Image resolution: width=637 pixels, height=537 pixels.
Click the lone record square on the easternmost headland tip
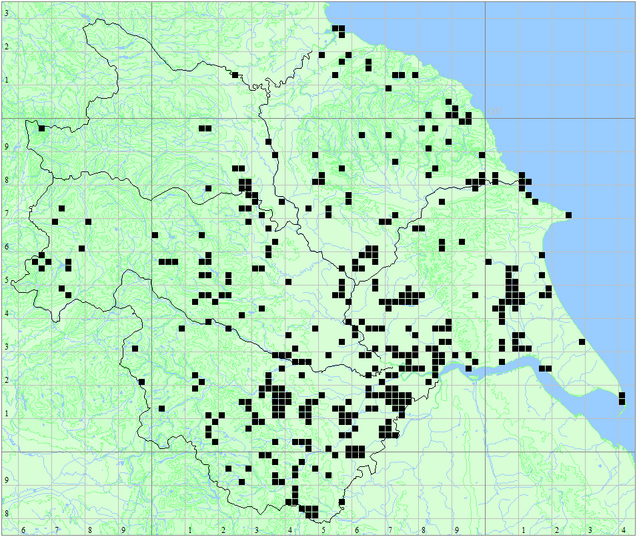(569, 215)
